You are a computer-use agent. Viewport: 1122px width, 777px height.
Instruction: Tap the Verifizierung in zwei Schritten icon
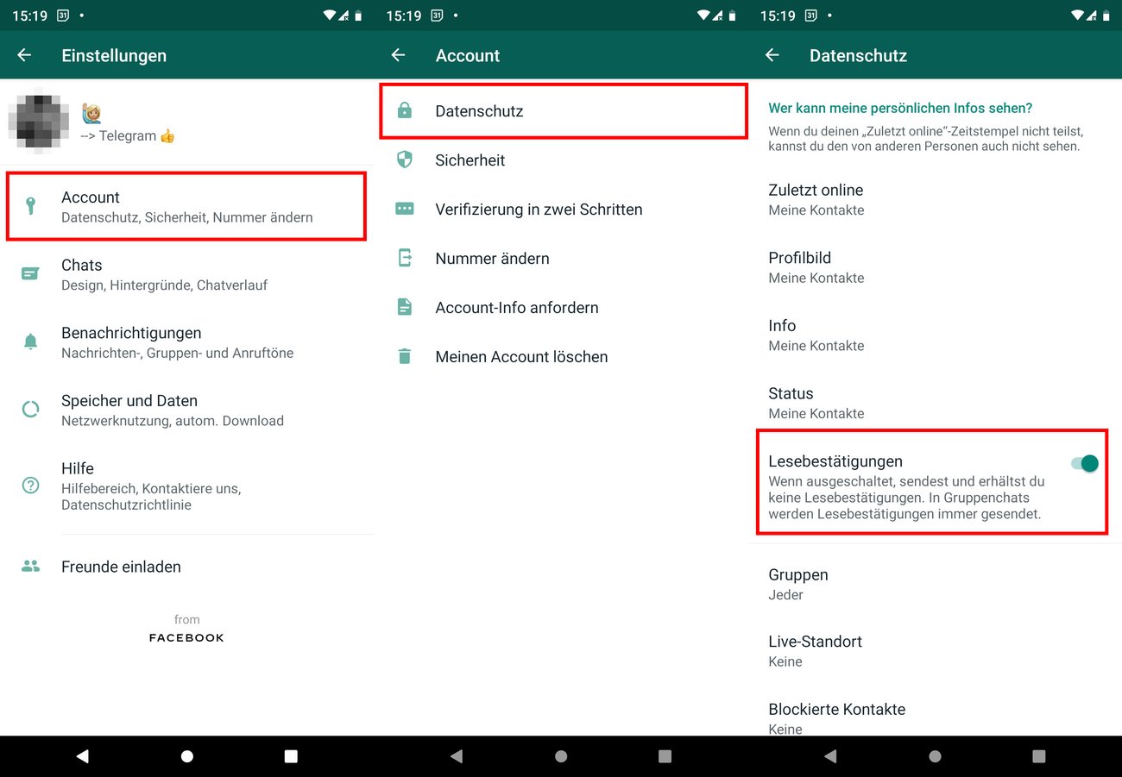[404, 209]
